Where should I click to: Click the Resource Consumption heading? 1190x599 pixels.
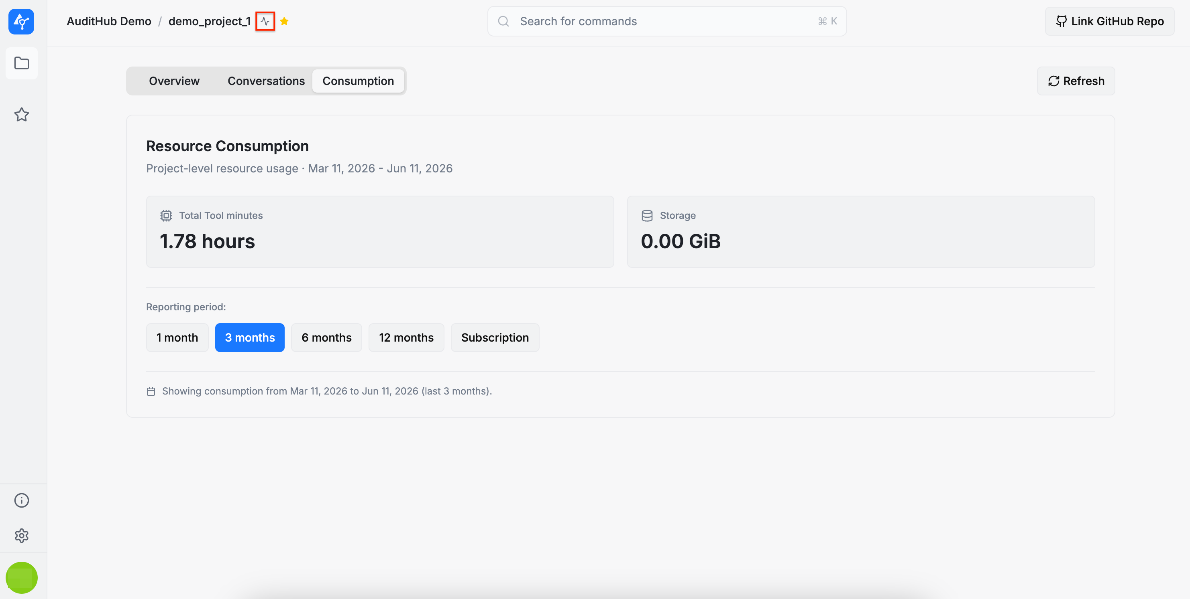point(227,146)
